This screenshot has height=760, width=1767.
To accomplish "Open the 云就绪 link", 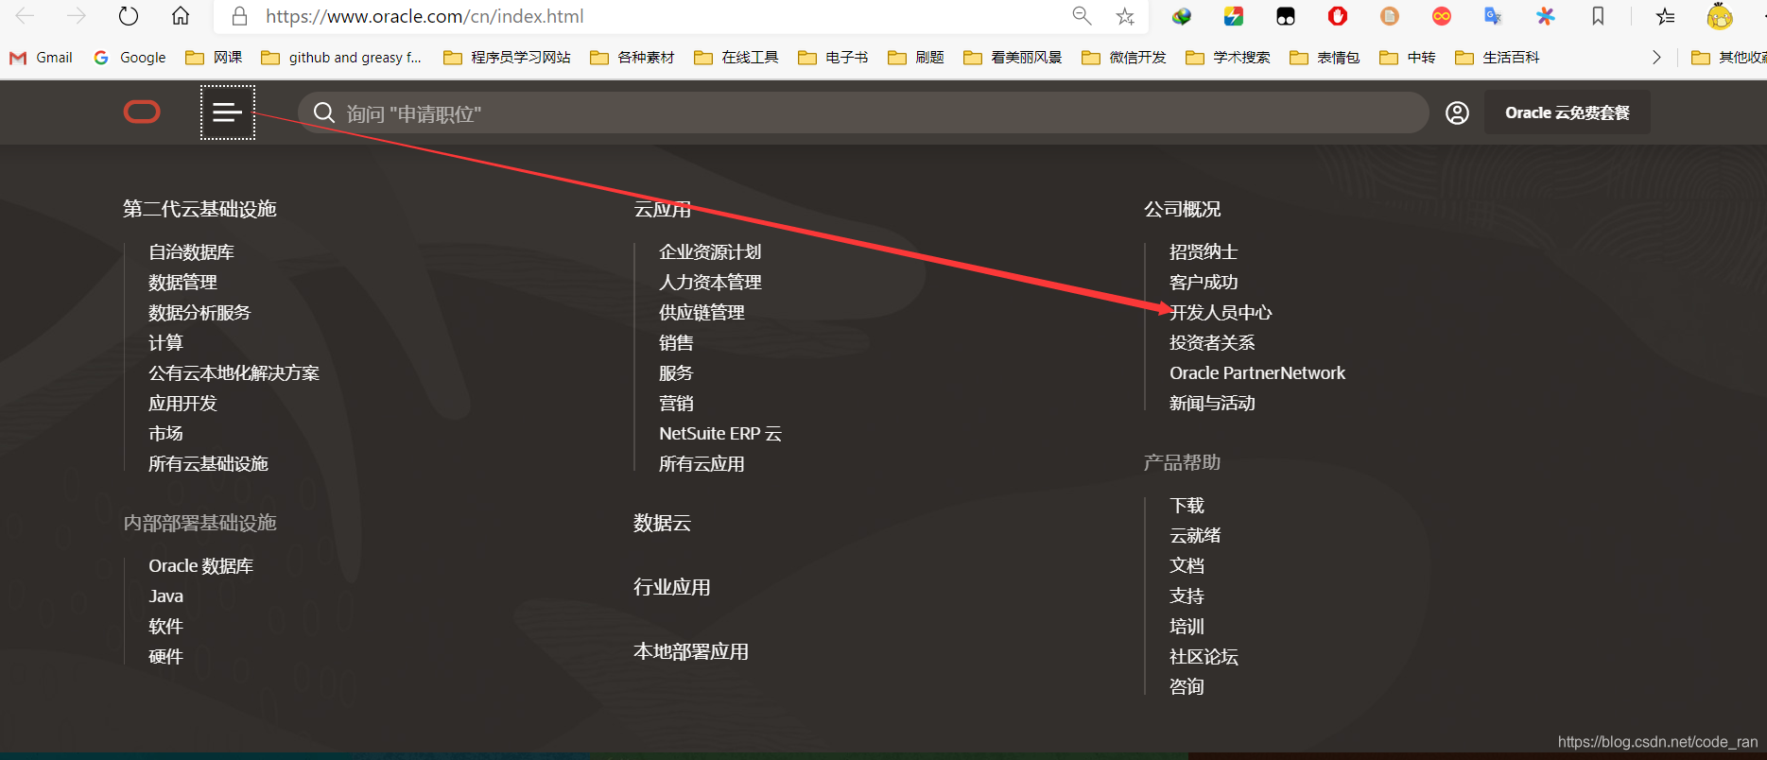I will [1195, 536].
